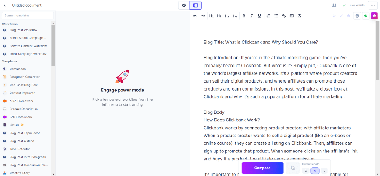Toggle bold formatting
Screen dimensions: 380x176
pyautogui.click(x=244, y=16)
